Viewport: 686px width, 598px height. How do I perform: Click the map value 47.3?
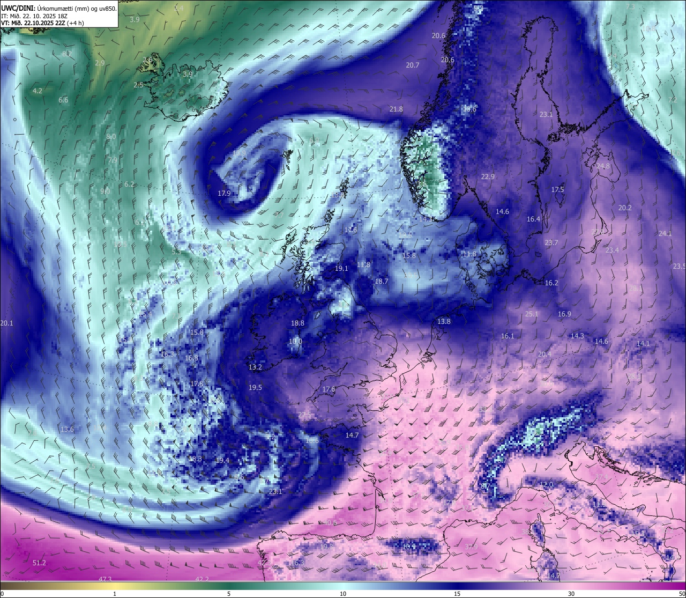pos(105,579)
